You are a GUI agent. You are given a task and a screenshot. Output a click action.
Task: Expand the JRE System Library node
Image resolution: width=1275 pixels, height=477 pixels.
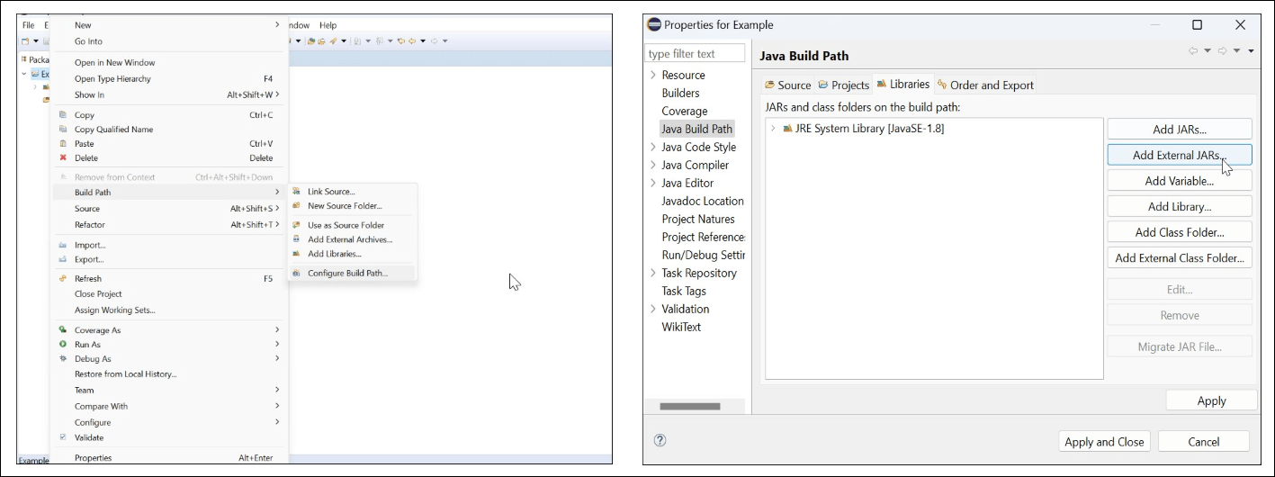click(x=773, y=129)
